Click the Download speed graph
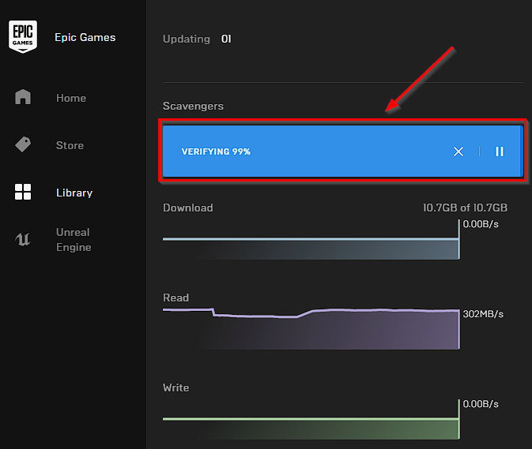 pyautogui.click(x=311, y=239)
